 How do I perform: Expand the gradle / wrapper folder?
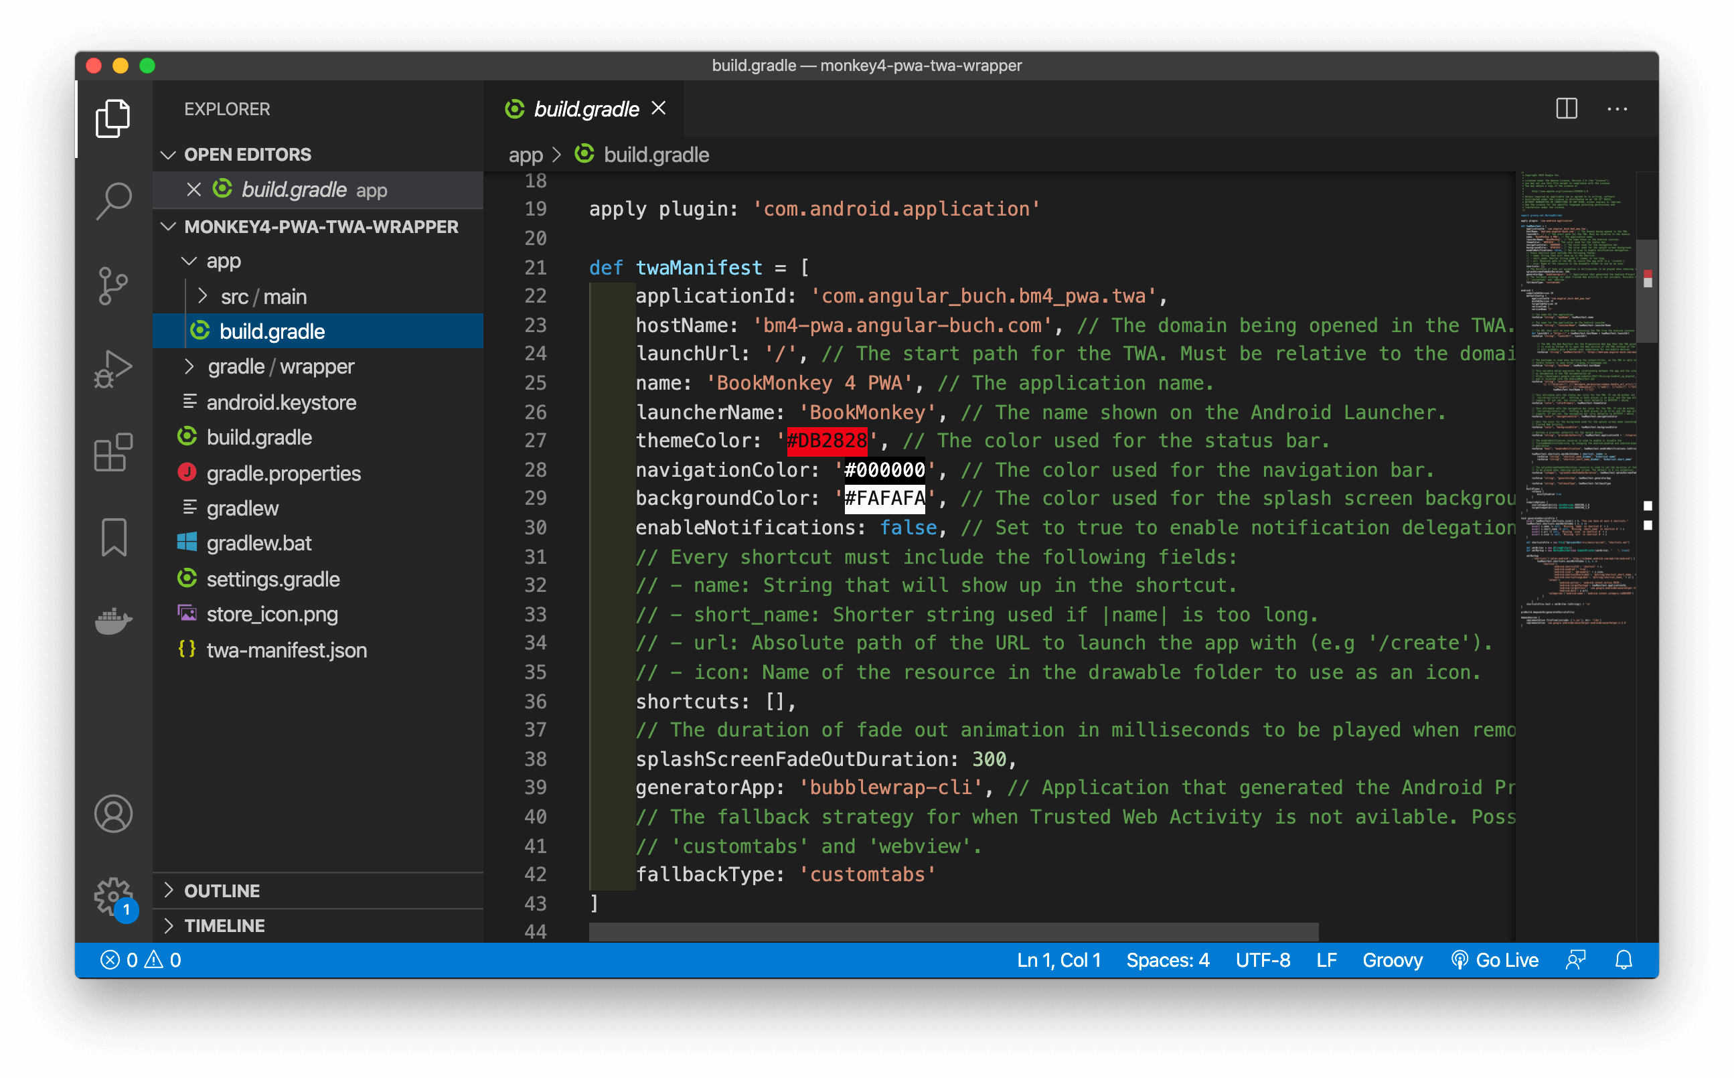(x=189, y=366)
